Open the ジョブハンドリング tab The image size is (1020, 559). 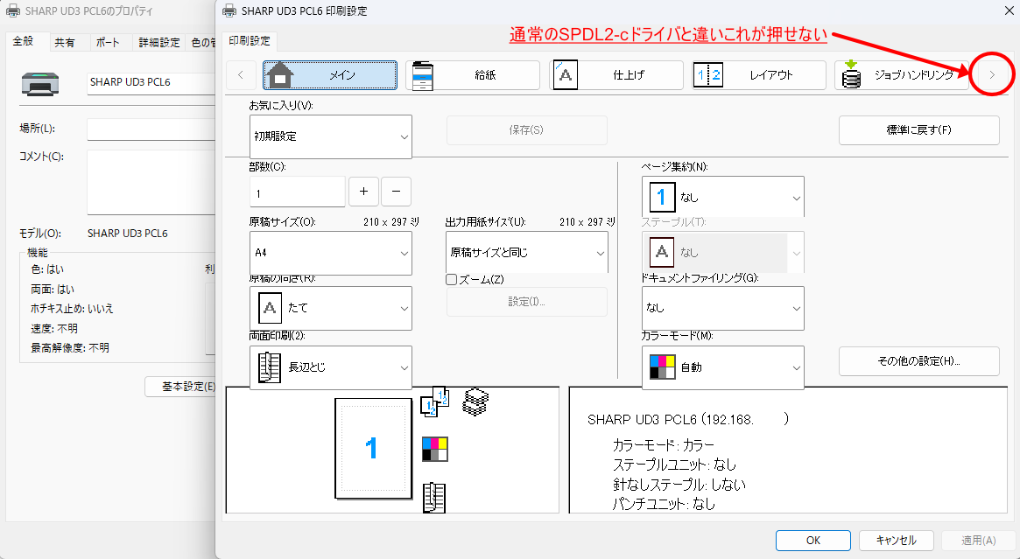tap(902, 74)
